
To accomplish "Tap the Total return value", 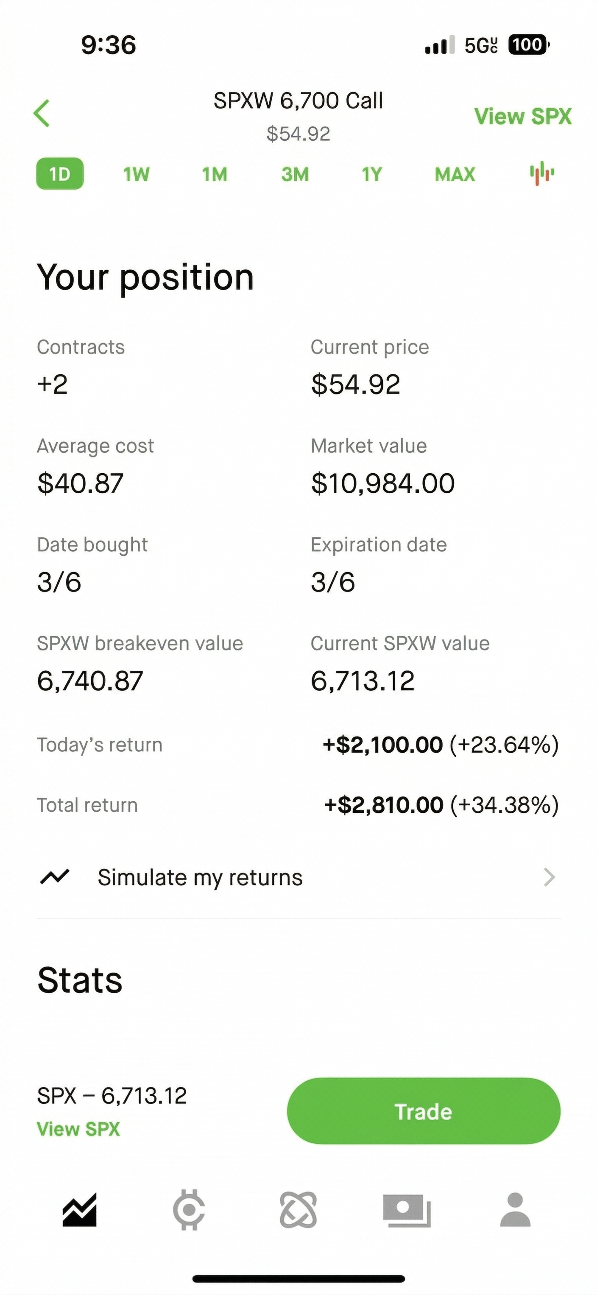I will click(441, 805).
